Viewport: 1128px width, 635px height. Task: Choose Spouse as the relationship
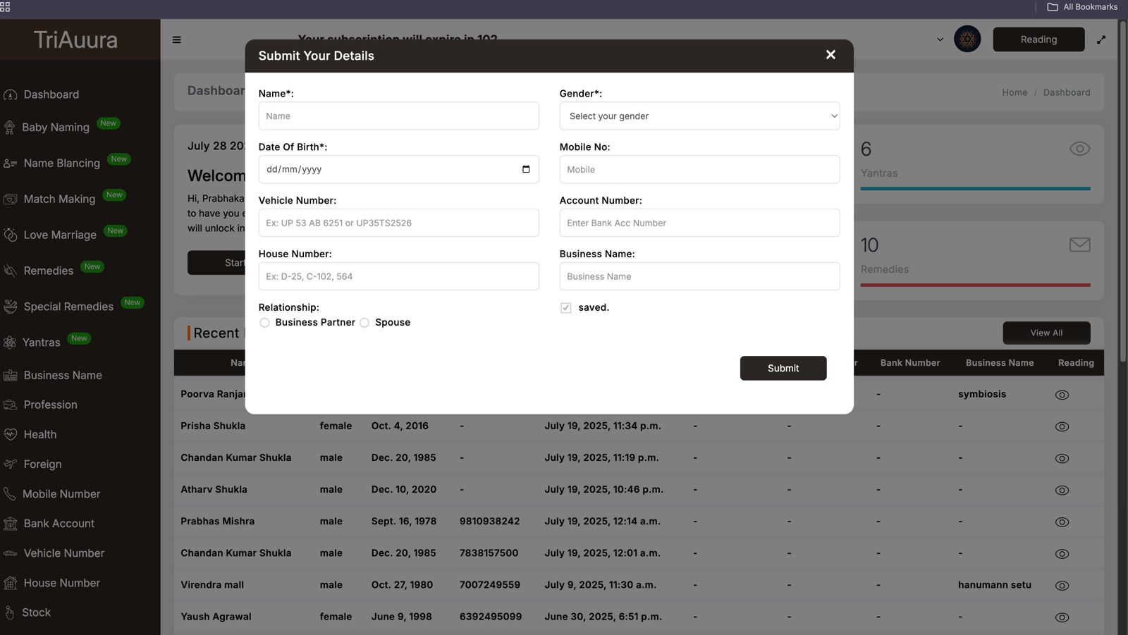[x=364, y=322]
